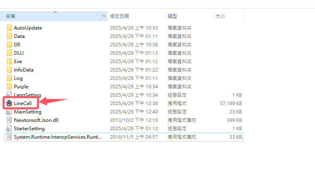Click the Exe folder icon
315x179 pixels.
click(9, 61)
